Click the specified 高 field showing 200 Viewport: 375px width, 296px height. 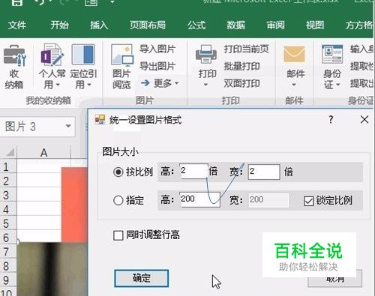pos(199,199)
